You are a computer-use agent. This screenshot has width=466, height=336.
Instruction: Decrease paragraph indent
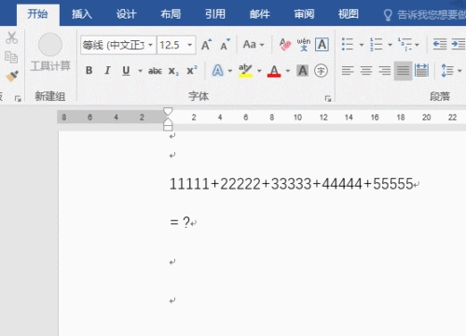[440, 45]
